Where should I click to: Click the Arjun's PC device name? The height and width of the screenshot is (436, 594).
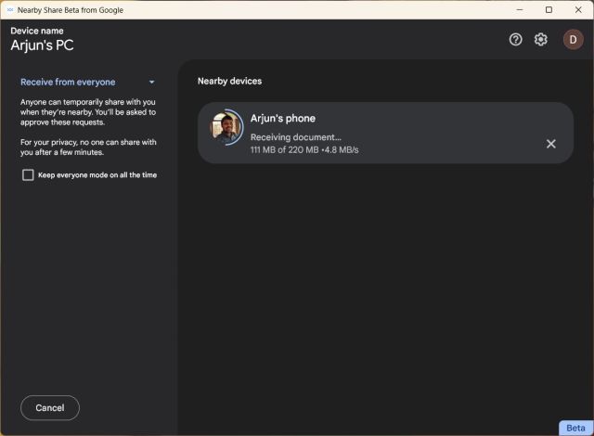42,45
